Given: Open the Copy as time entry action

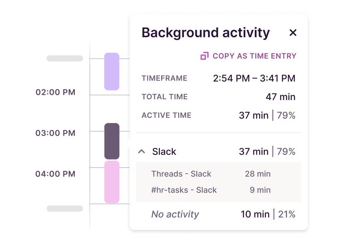Looking at the screenshot, I should click(254, 56).
